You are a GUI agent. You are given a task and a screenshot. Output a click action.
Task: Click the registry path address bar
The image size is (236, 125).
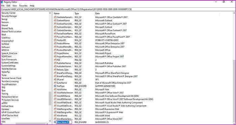[x=118, y=9]
